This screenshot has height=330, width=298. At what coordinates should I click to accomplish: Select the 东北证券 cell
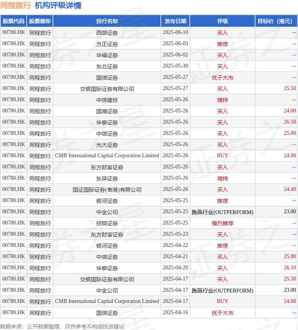pyautogui.click(x=107, y=66)
